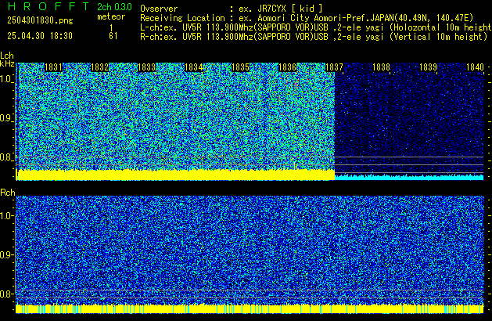
Task: Click the Ovserver line with JR7CYX
Action: point(232,9)
